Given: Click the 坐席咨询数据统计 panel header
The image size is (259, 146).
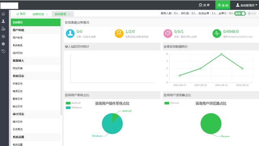Looking at the screenshot, I should point(211,47).
